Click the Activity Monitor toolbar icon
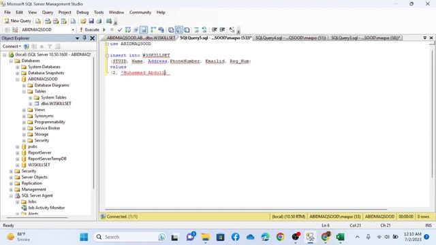 109,21
